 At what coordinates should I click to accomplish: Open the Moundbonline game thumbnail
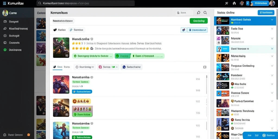61,48
